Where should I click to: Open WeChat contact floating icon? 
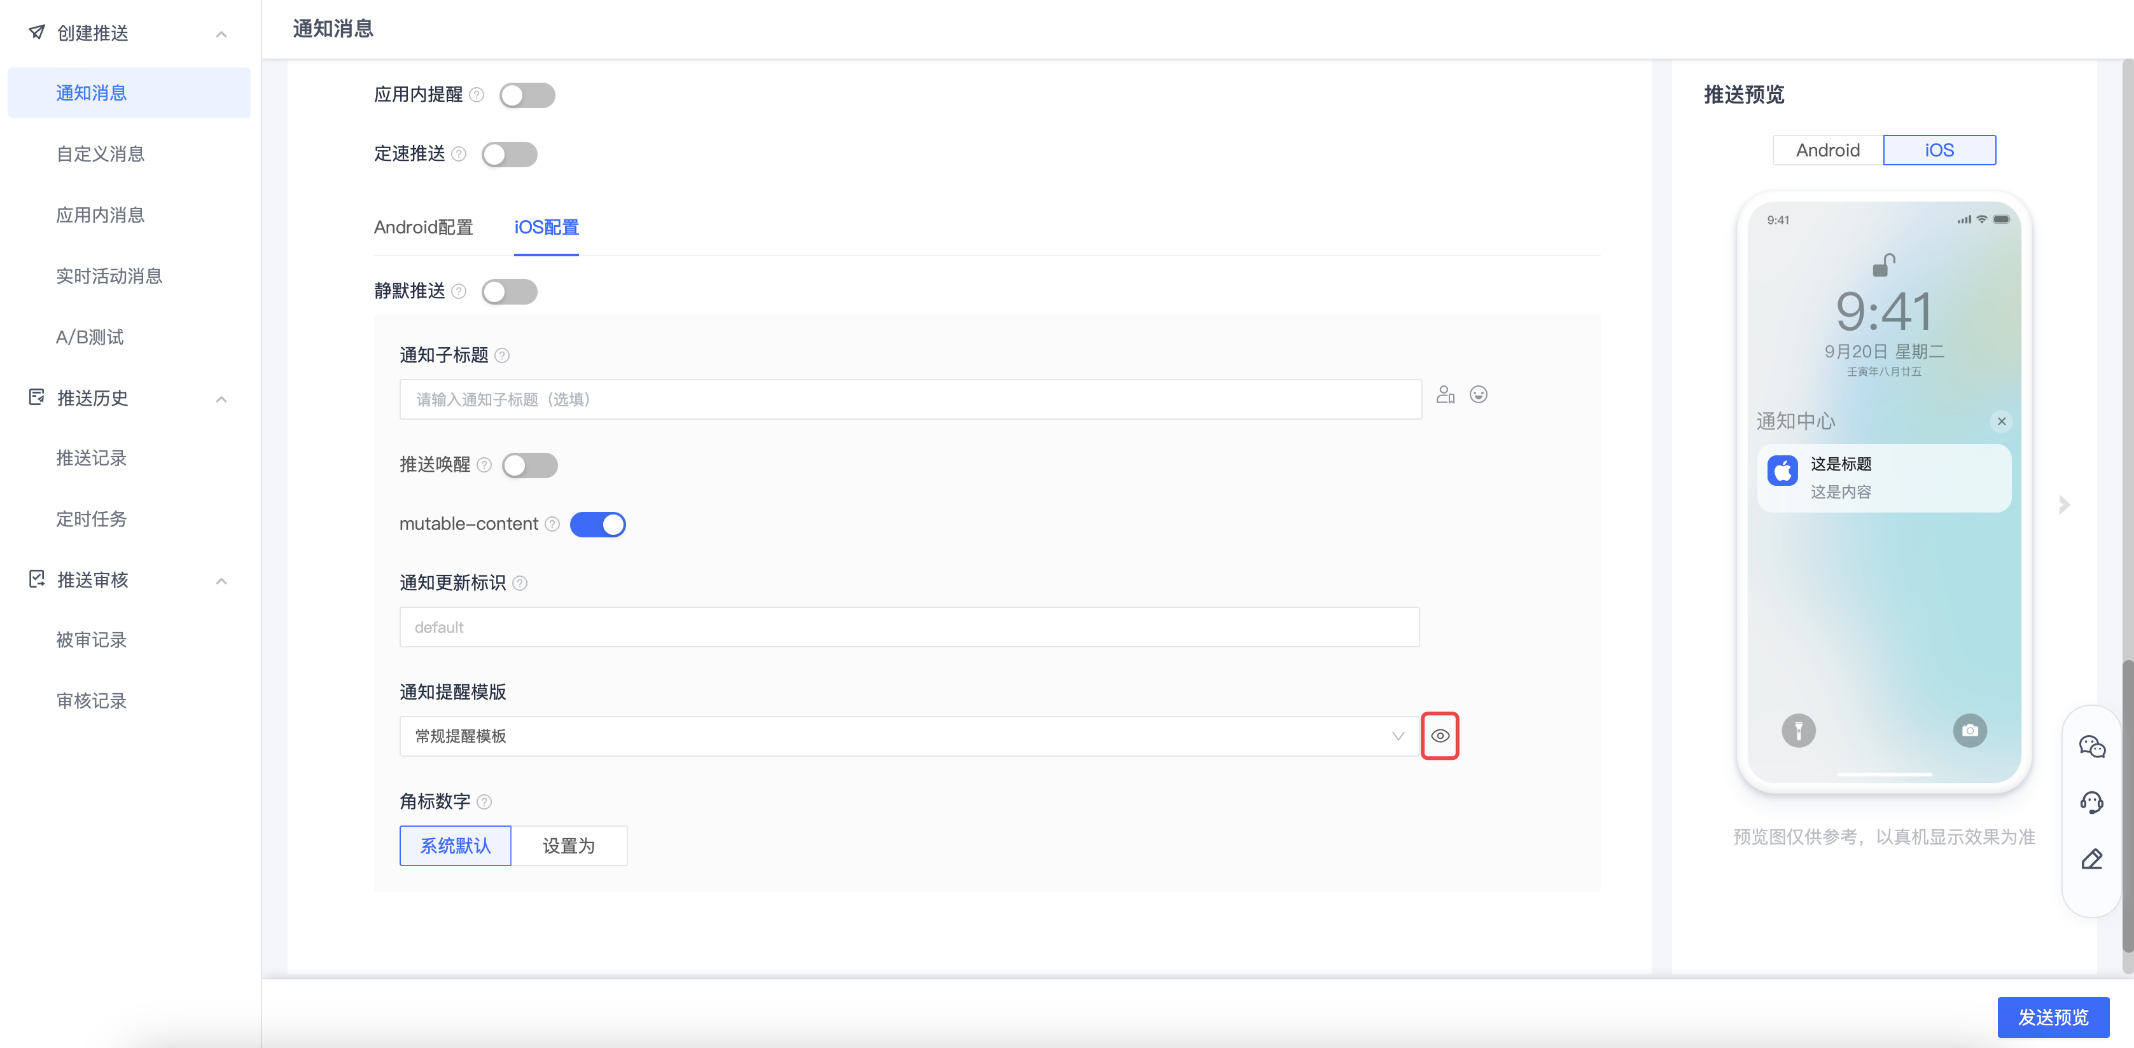point(2092,747)
